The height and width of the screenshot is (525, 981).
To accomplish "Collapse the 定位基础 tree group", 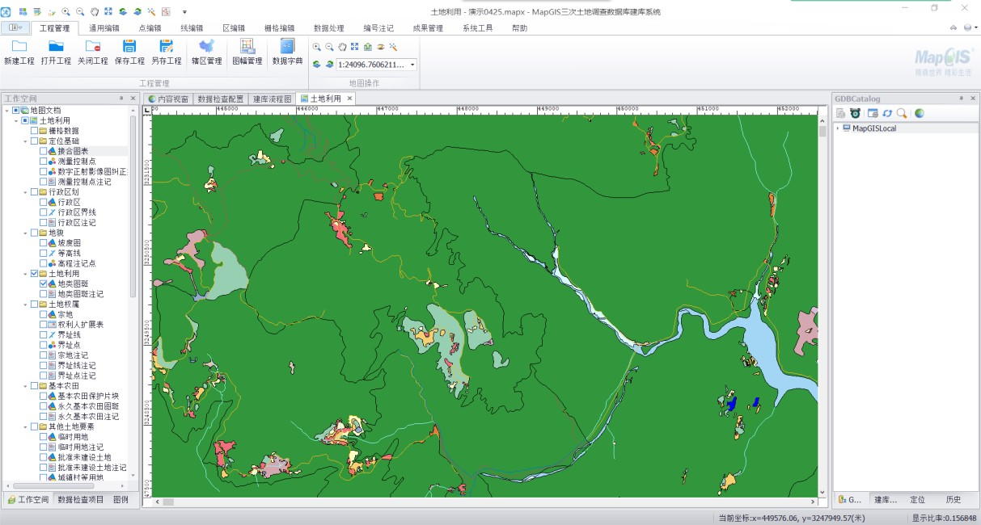I will (x=26, y=141).
